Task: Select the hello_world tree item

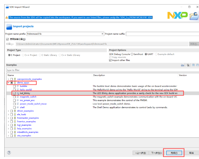Action: 26,90
